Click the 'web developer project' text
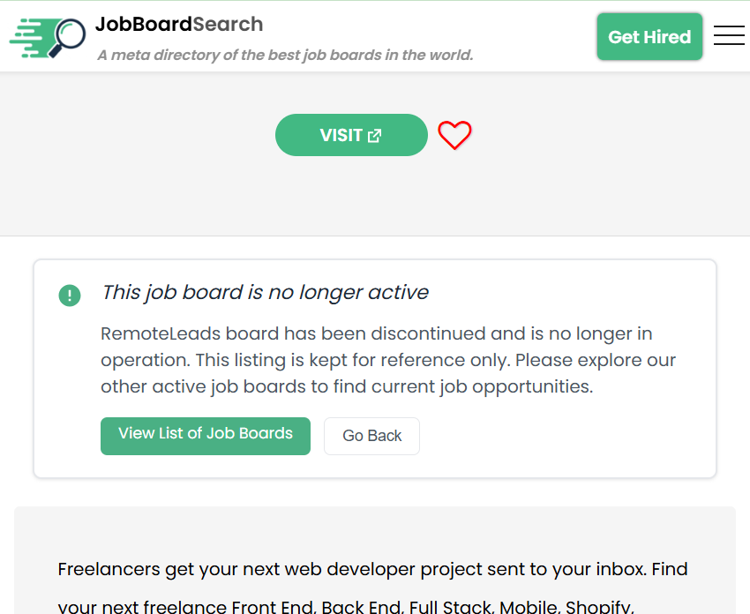750x614 pixels. coord(415,569)
